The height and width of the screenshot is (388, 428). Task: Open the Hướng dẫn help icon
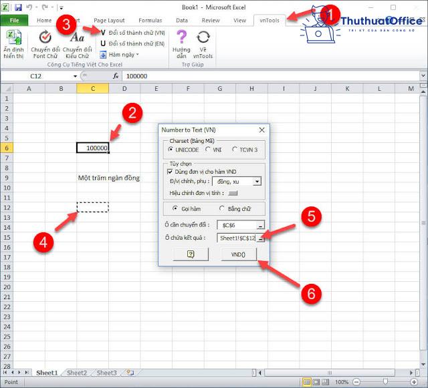tap(181, 44)
